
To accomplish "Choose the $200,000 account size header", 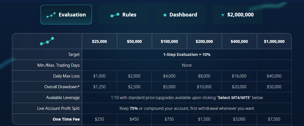I will coord(204,41).
